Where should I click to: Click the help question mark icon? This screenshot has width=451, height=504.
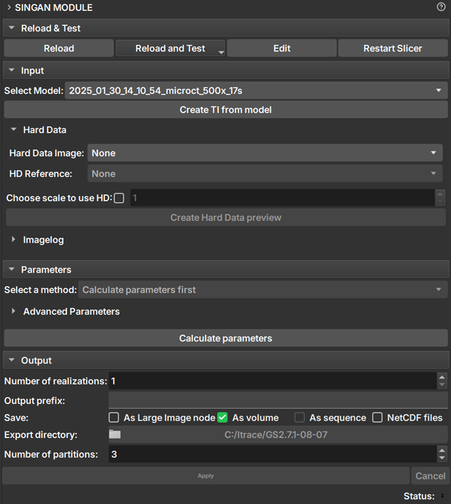[441, 8]
